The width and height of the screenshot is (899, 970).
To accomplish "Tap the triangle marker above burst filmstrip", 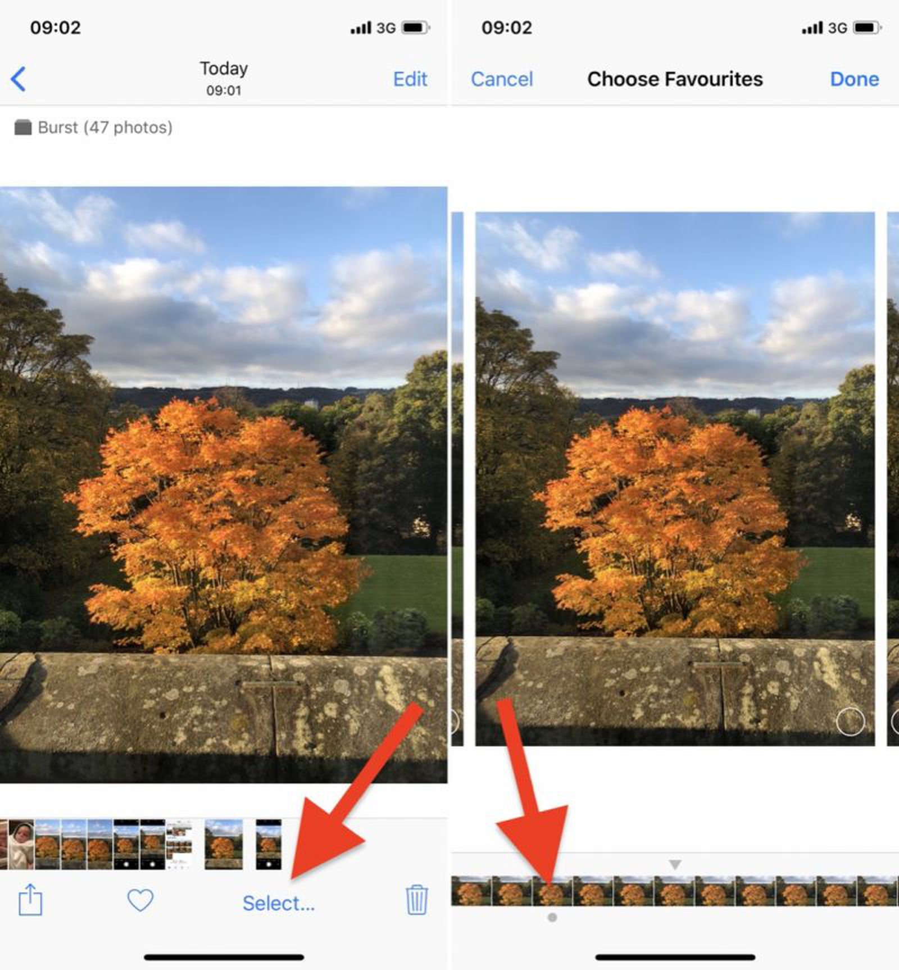I will tap(675, 864).
